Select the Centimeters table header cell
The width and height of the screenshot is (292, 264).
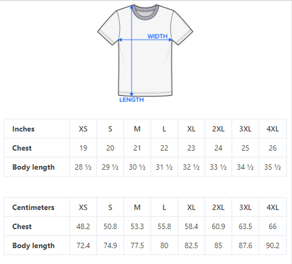[36, 207]
